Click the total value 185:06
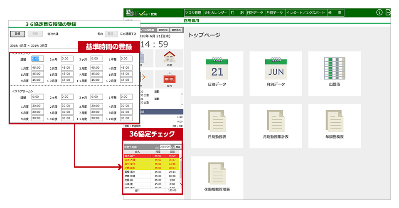The width and height of the screenshot is (399, 208). [172, 191]
